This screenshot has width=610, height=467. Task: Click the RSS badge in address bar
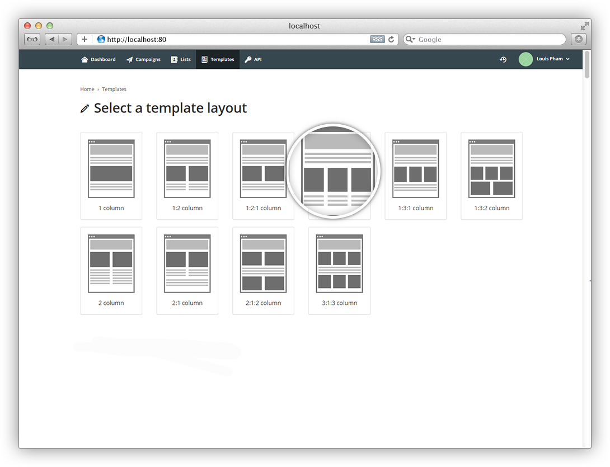[377, 39]
